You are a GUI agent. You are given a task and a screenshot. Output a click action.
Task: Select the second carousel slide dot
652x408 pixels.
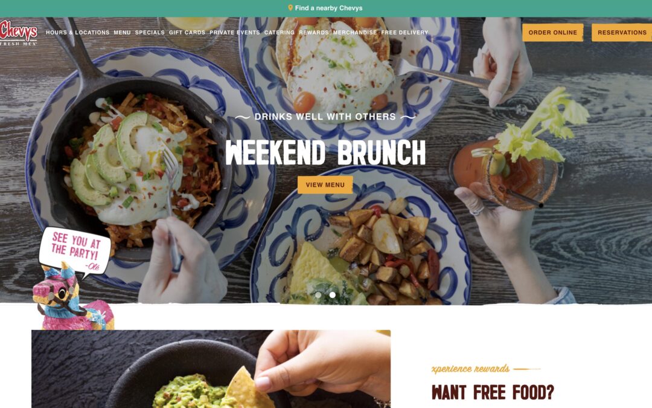tap(332, 295)
